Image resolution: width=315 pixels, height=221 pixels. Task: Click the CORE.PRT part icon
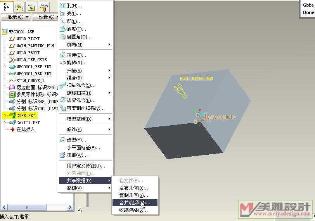[12, 116]
